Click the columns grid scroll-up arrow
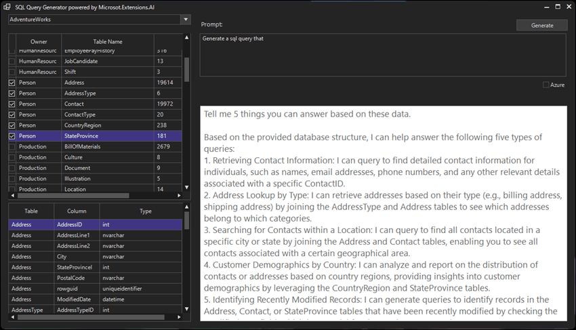Viewport: 576px width, 330px height. pos(187,207)
